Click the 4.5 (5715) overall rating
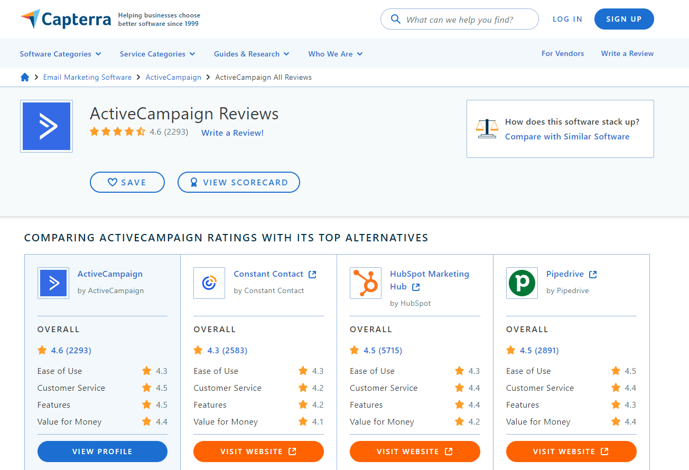Screen dimensions: 689x470 pyautogui.click(x=383, y=350)
